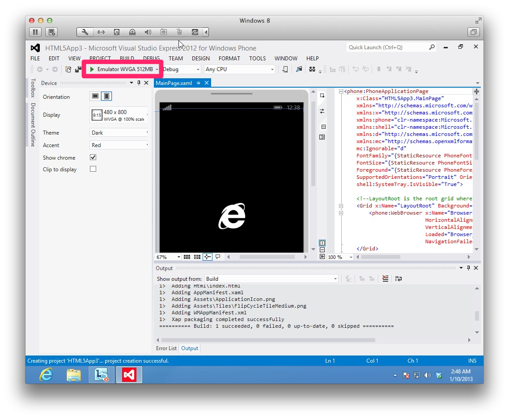
Task: Click Clear All icon in Output toolbar
Action: tap(385, 279)
